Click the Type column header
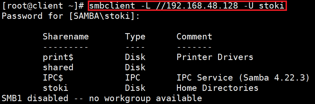Screen dimensions: 315x104 point(135,37)
